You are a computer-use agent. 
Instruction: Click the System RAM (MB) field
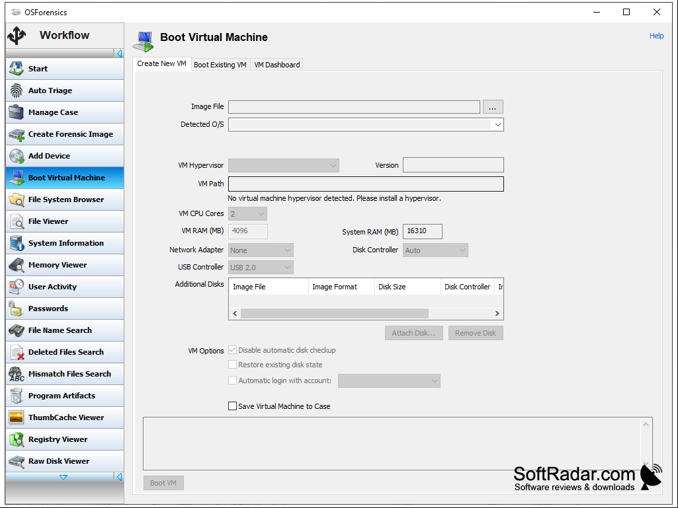coord(423,231)
